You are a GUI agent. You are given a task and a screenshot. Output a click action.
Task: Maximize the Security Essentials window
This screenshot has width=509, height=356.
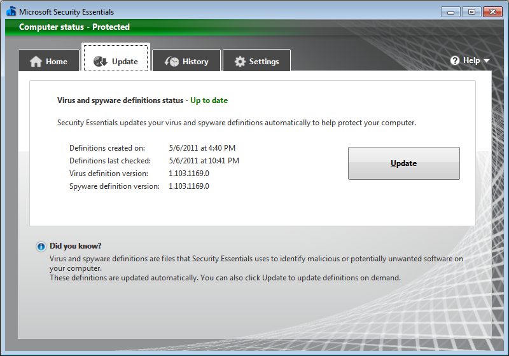(471, 11)
